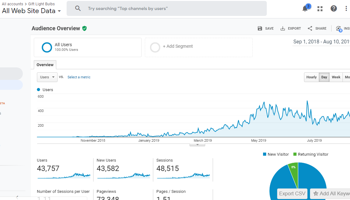Click the Select a metric link

[x=79, y=77]
